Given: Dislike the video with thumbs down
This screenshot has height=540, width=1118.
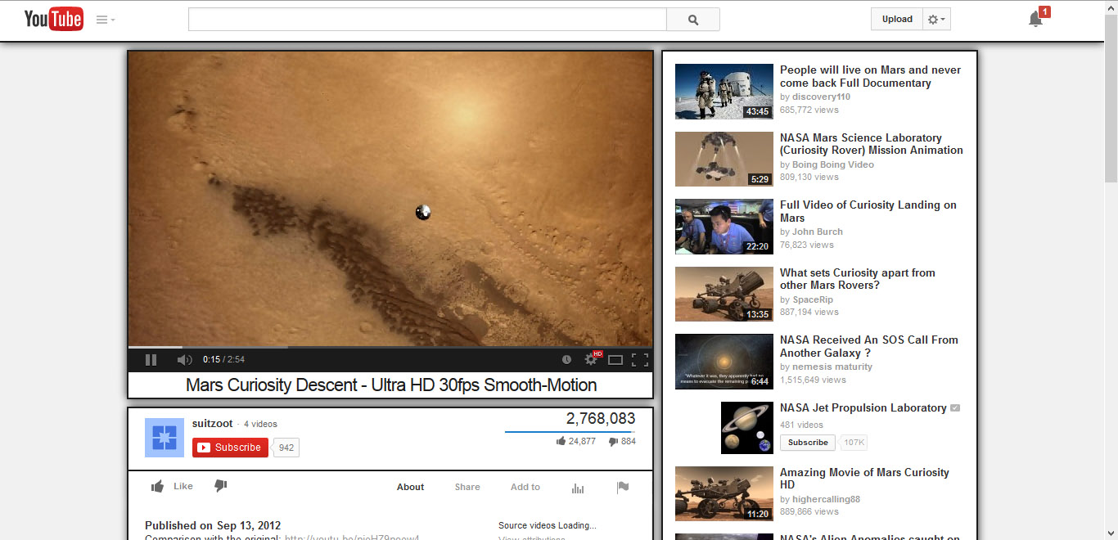Looking at the screenshot, I should tap(219, 486).
